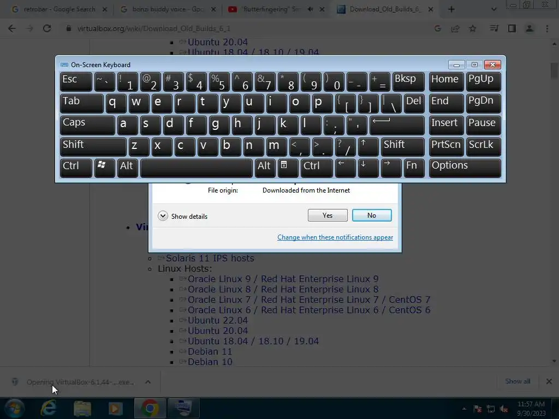Click the page vertical scrollbar thumb
This screenshot has height=419, width=559.
point(554,70)
